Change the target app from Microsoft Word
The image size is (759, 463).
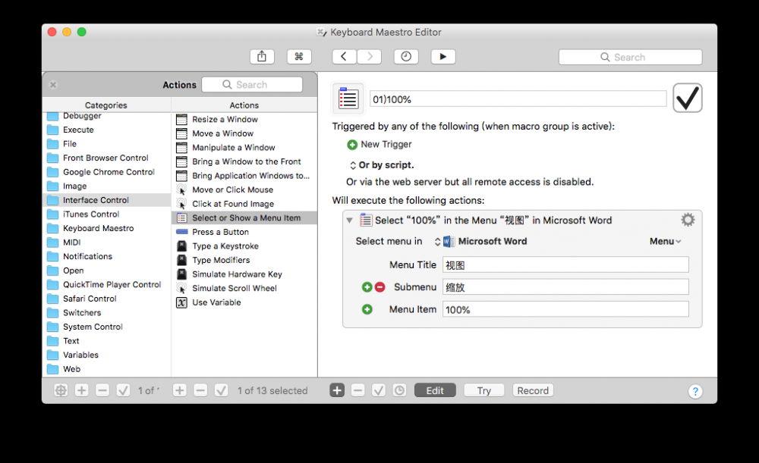click(486, 240)
